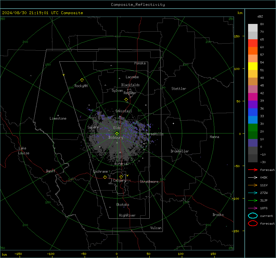The width and height of the screenshot is (276, 258).
Task: Click the green 31JP arrow in legend
Action: [253, 200]
